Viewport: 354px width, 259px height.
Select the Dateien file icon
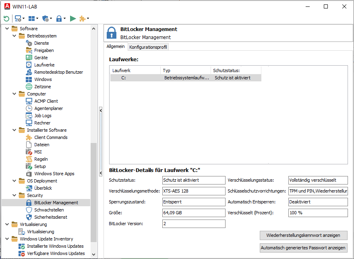29,145
